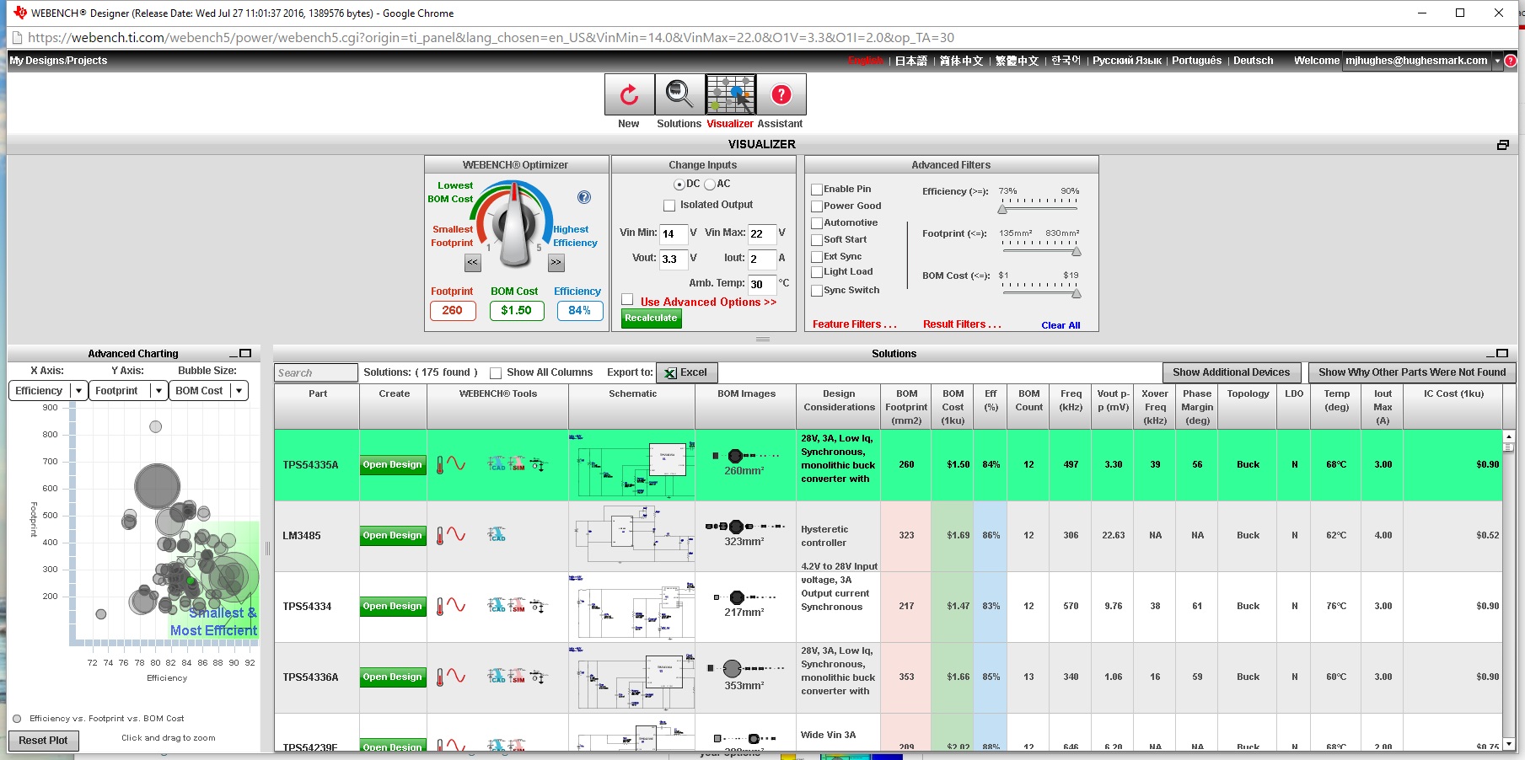Open My Designs/Projects menu
The width and height of the screenshot is (1525, 760).
tap(58, 61)
